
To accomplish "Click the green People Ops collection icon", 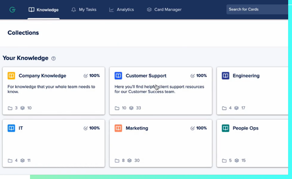I will tap(226, 128).
